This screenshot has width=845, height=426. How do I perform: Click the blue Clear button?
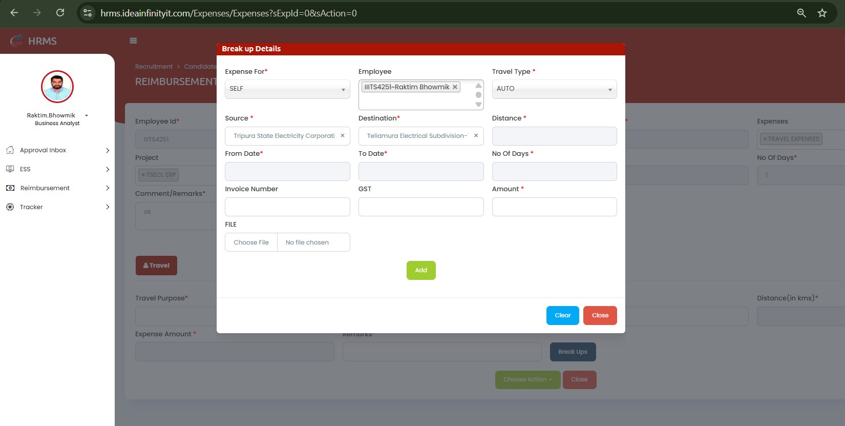pos(562,315)
